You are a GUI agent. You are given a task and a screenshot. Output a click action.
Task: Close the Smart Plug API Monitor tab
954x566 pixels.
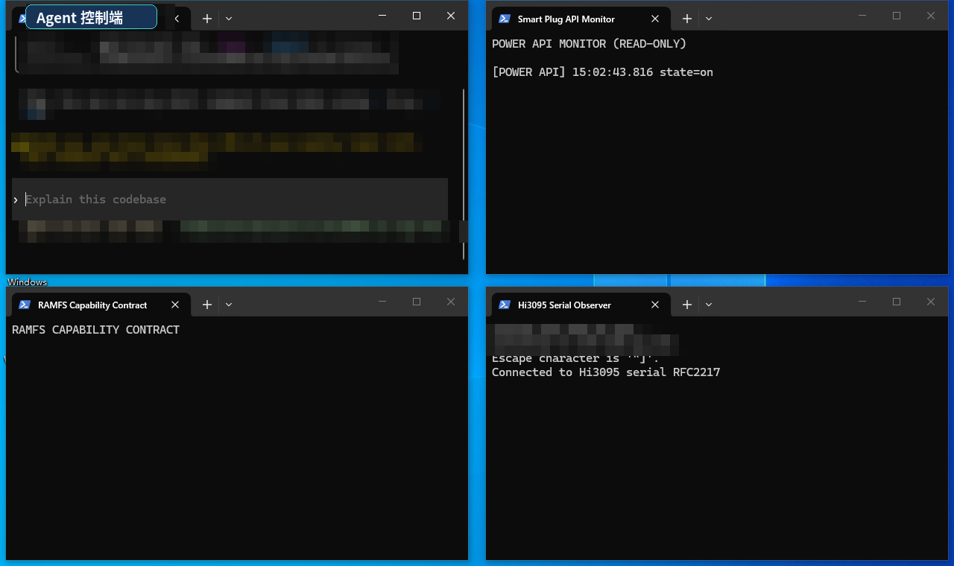(x=655, y=19)
